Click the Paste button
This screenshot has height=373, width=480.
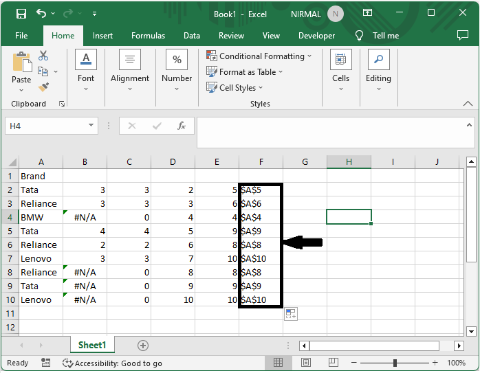click(21, 69)
